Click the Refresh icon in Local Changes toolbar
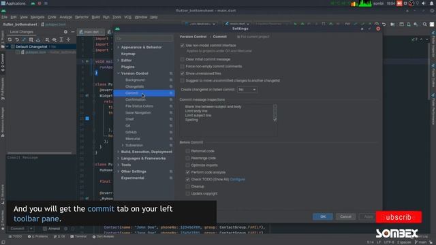Screen dimensions: 436x245 click(x=10, y=40)
